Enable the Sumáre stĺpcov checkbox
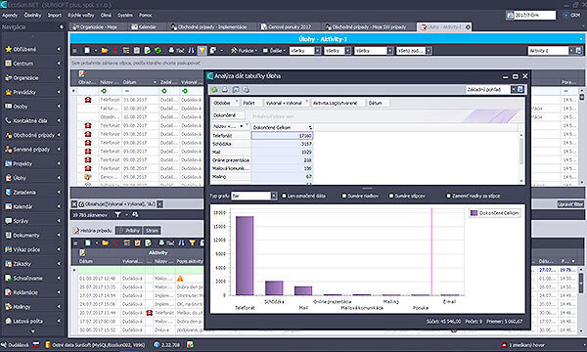This screenshot has height=352, width=587. [x=391, y=196]
